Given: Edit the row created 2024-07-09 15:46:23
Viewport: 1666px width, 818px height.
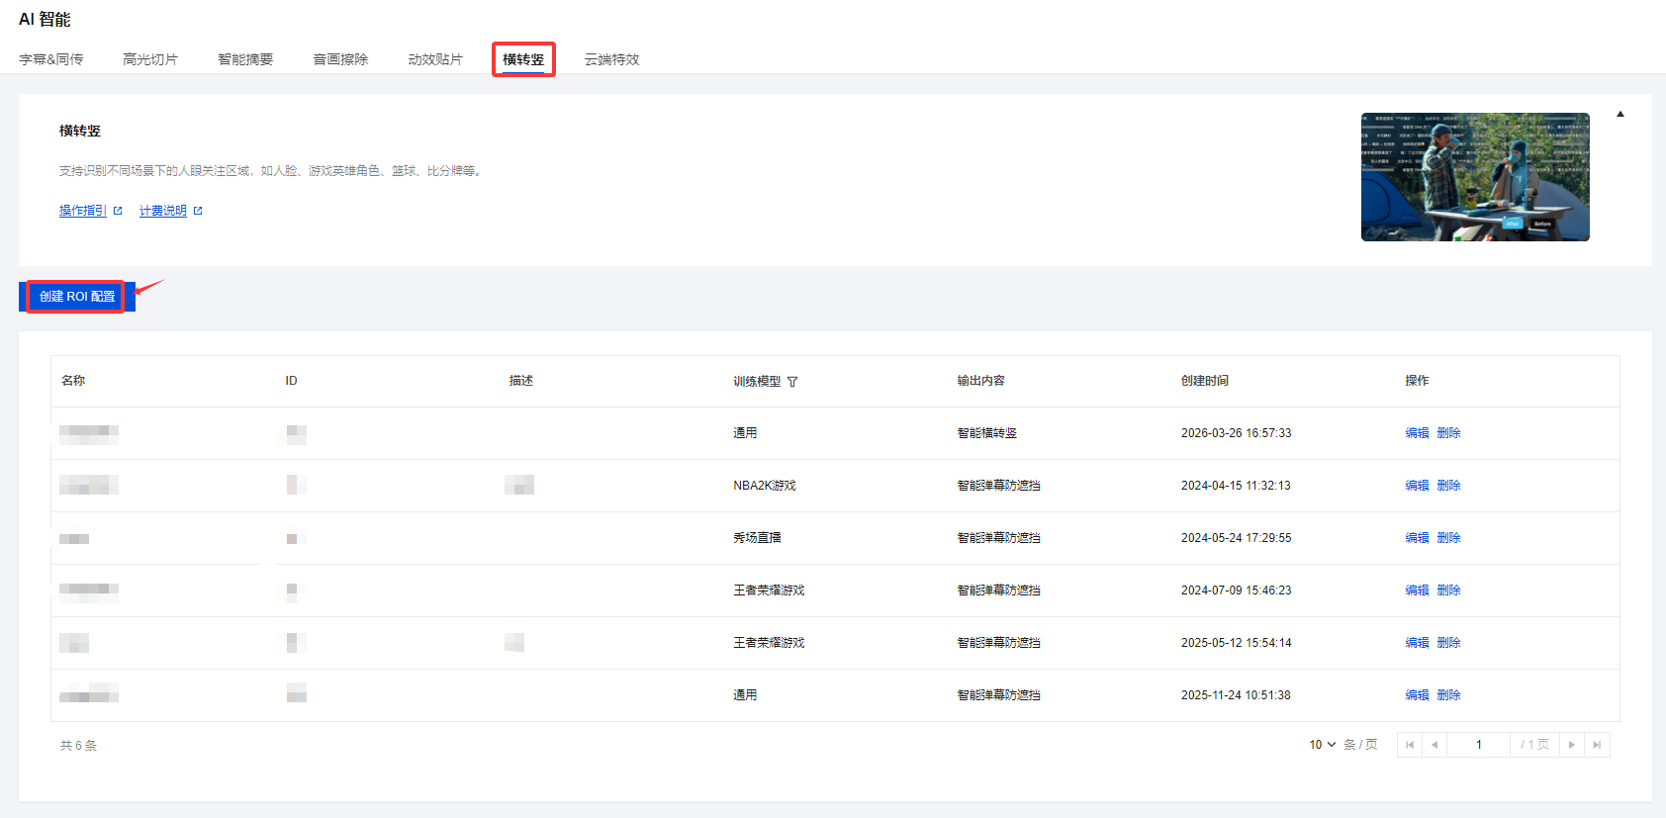Looking at the screenshot, I should [x=1417, y=591].
